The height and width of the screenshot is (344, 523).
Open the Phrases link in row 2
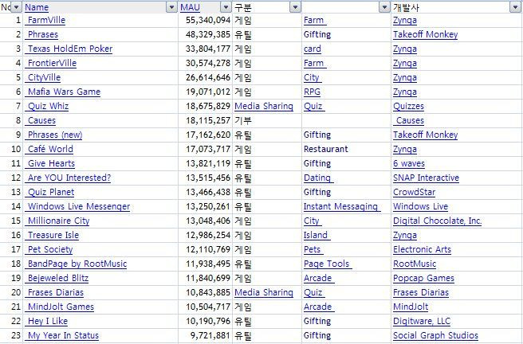click(x=43, y=34)
